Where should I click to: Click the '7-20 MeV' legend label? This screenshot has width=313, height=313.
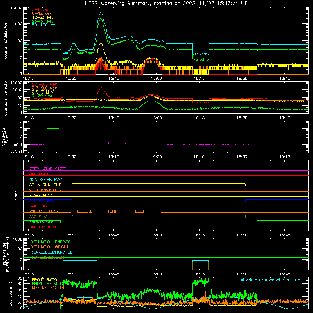[x=42, y=96]
